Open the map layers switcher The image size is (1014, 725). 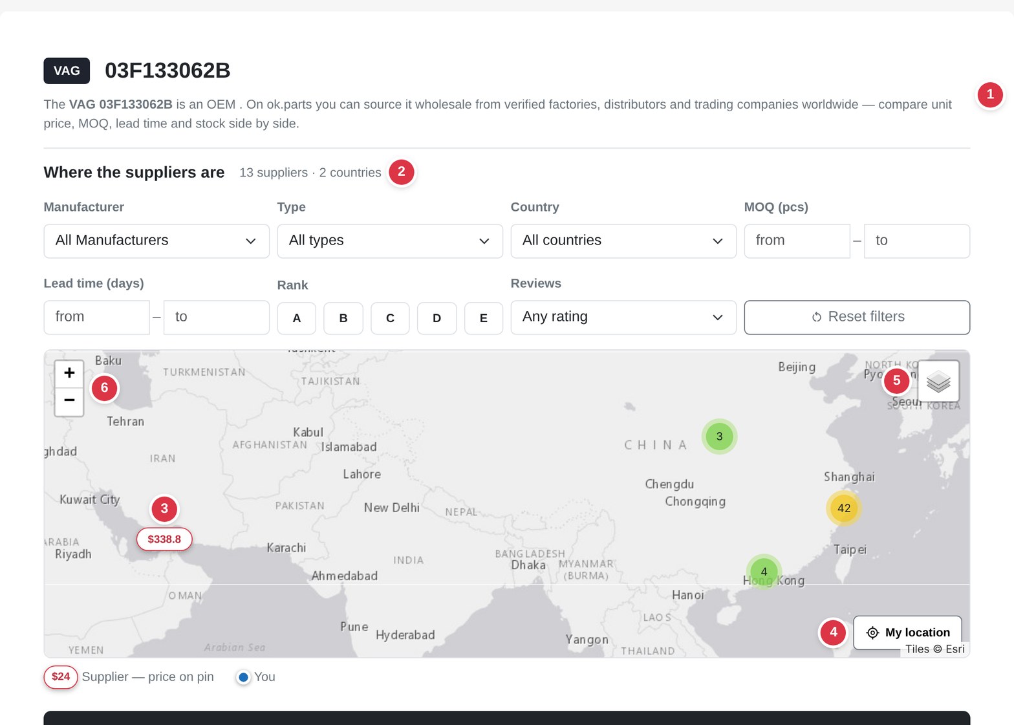click(x=938, y=382)
